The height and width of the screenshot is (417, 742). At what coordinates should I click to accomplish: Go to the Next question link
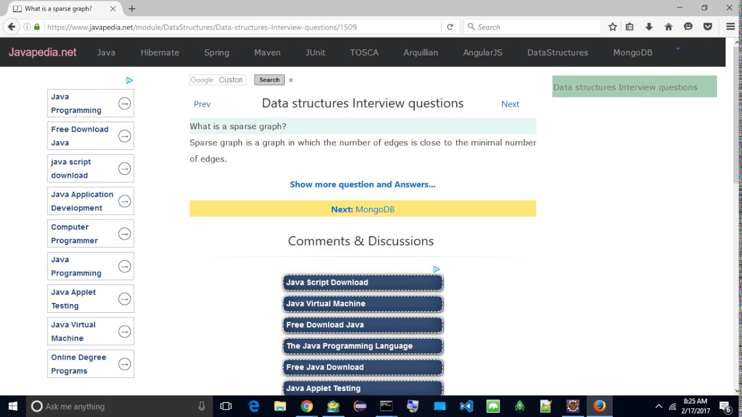pos(510,104)
